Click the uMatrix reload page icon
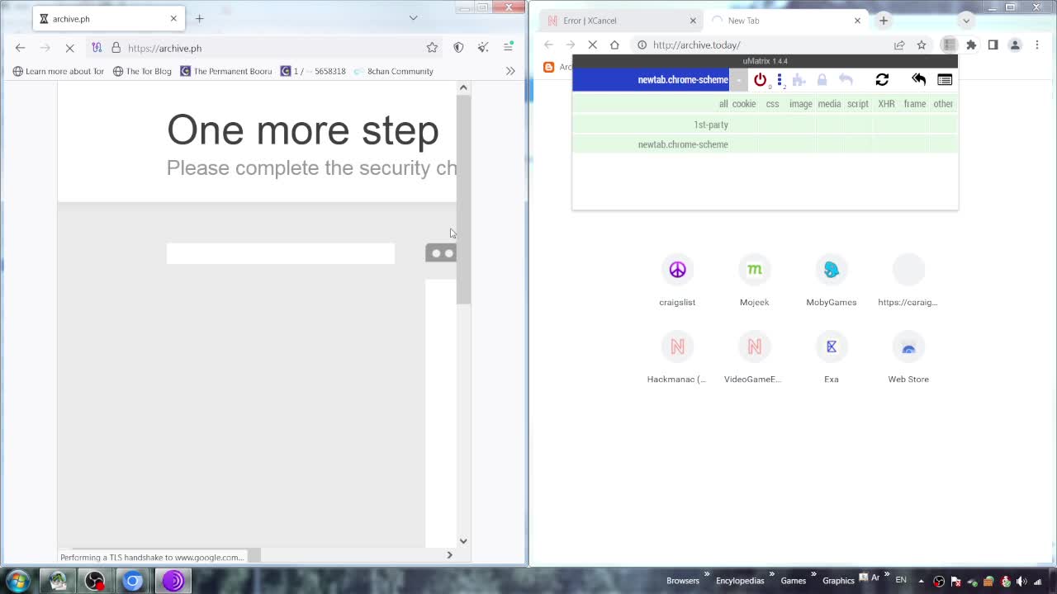Viewport: 1057px width, 594px height. point(882,80)
